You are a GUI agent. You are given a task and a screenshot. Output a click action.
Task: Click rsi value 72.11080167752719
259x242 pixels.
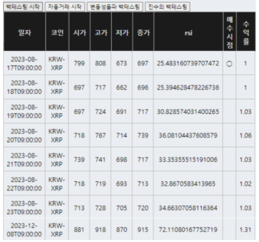click(x=188, y=229)
